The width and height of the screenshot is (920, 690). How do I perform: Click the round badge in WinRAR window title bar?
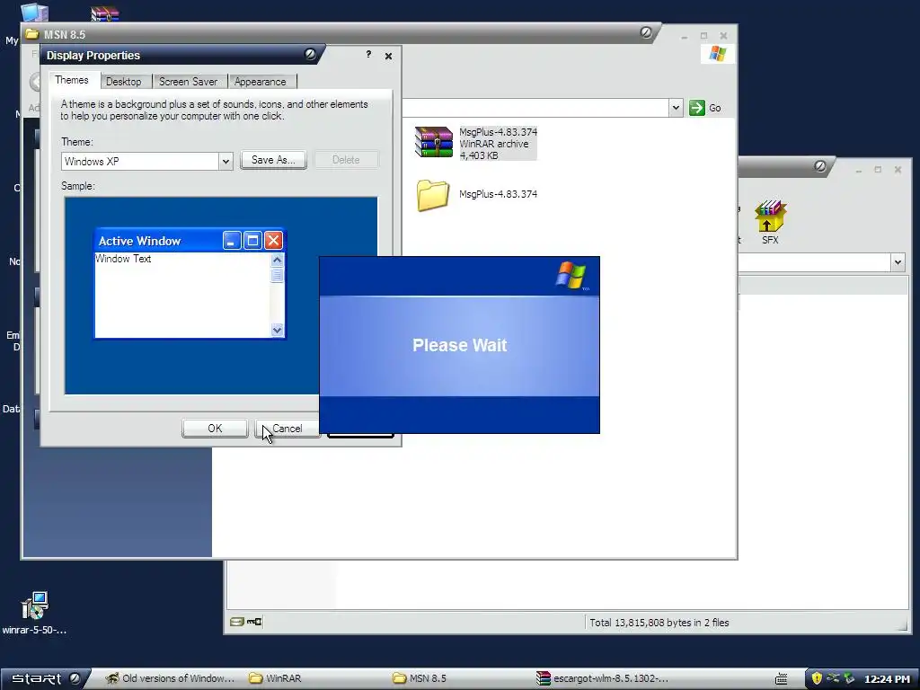click(x=819, y=166)
